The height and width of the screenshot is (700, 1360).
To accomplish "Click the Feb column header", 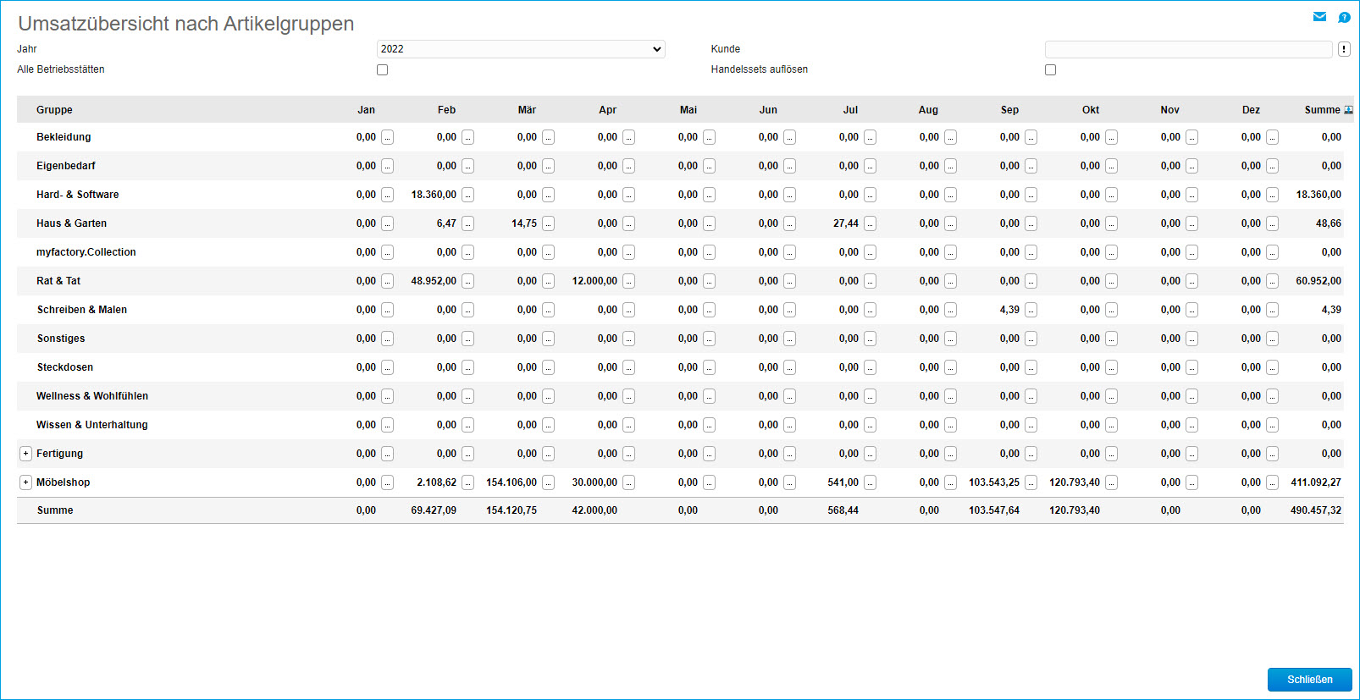I will (446, 110).
